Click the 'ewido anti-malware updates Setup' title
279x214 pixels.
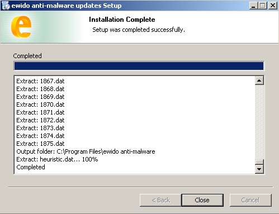coord(67,6)
